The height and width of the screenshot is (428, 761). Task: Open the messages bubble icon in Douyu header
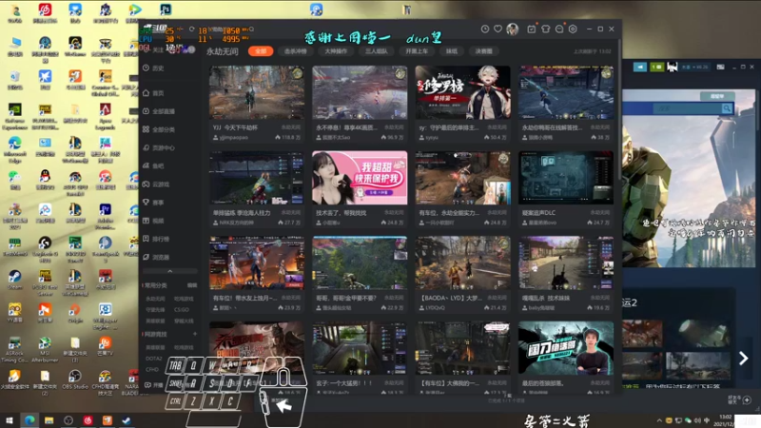(559, 29)
